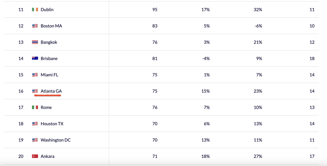Click Ankara's 27% growth value

(x=258, y=156)
